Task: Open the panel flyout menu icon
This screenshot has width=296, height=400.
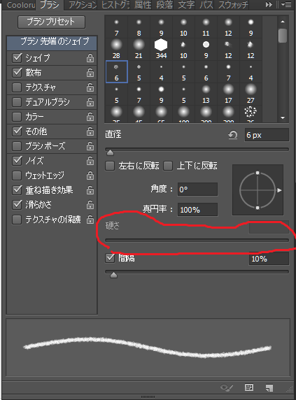Action: click(286, 4)
